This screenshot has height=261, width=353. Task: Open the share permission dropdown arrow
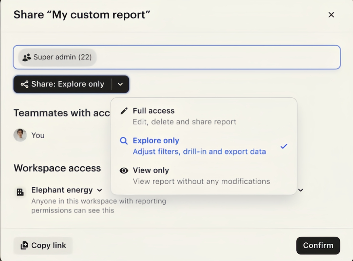120,84
